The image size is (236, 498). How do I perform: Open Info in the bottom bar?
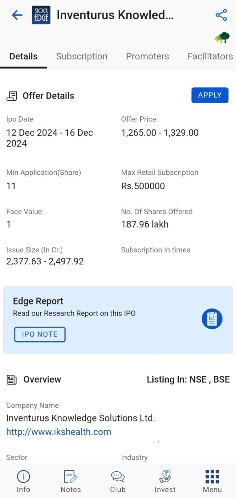[23, 481]
